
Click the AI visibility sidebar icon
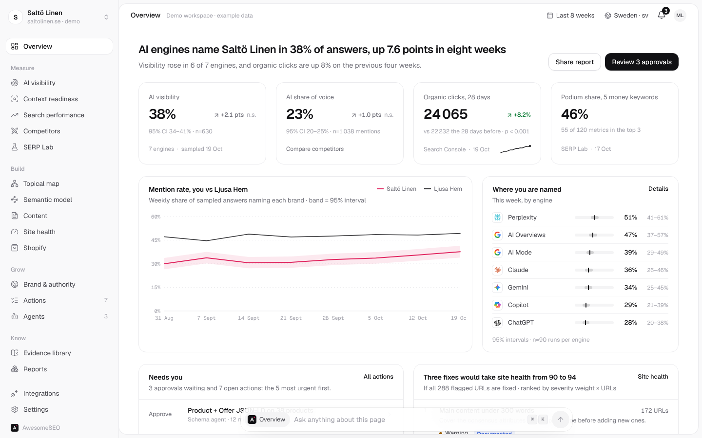[15, 83]
